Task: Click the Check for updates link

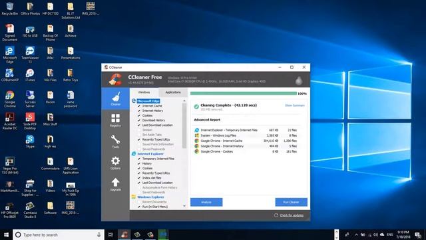Action: tap(292, 215)
